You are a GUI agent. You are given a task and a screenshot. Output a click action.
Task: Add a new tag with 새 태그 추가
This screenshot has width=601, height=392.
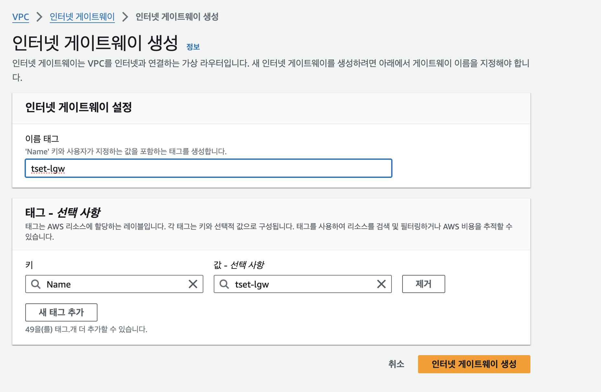click(x=61, y=312)
